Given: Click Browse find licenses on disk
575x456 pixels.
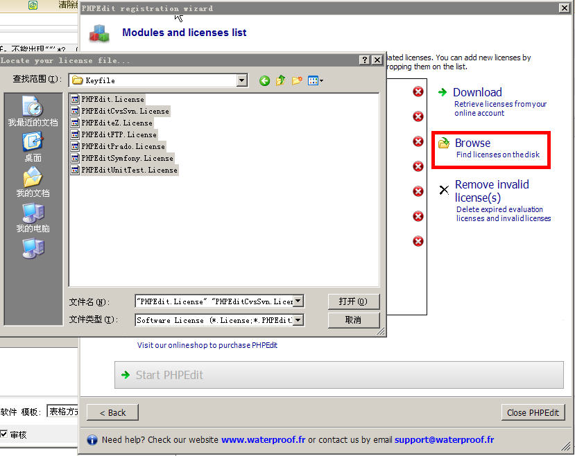Looking at the screenshot, I should coord(491,150).
